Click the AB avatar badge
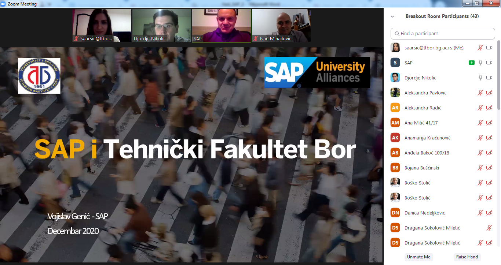The image size is (501, 265). pos(395,153)
